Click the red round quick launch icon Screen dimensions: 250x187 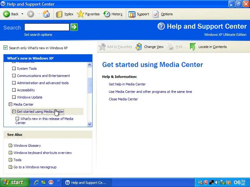(x=51, y=182)
